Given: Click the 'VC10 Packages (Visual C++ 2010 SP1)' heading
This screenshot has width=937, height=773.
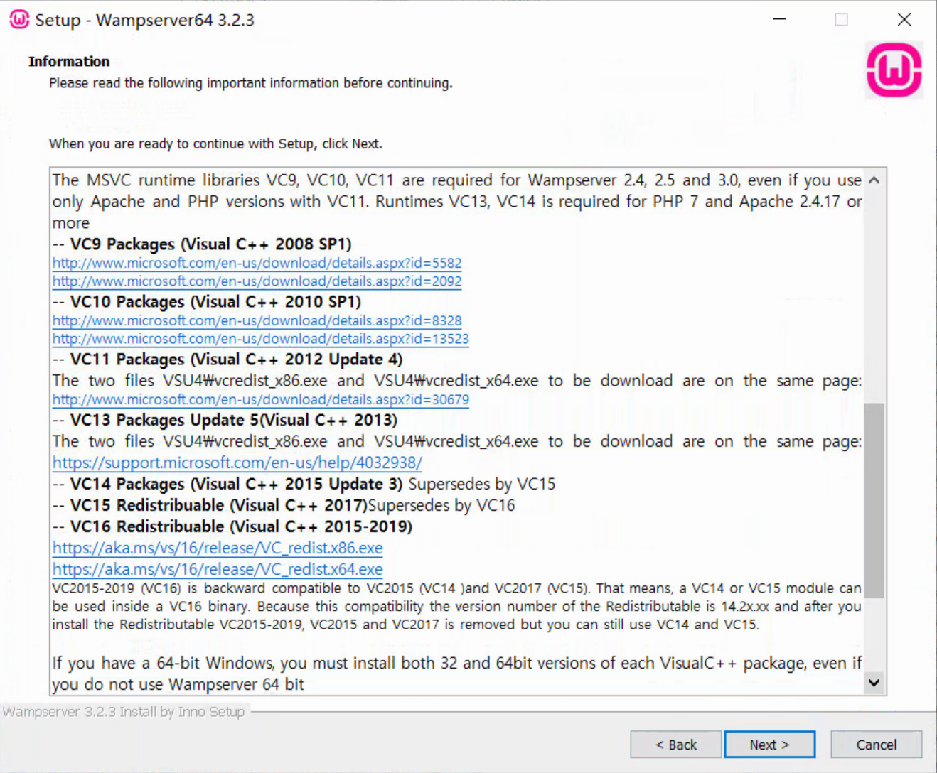Looking at the screenshot, I should point(215,301).
